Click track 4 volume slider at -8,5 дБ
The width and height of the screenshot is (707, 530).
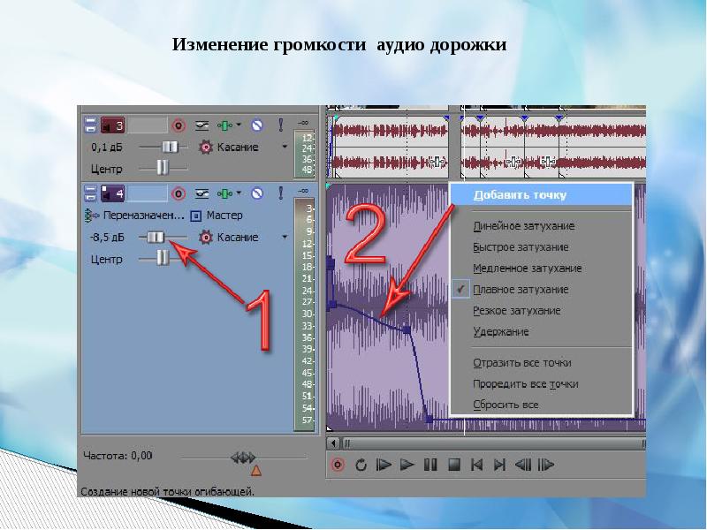coord(156,237)
